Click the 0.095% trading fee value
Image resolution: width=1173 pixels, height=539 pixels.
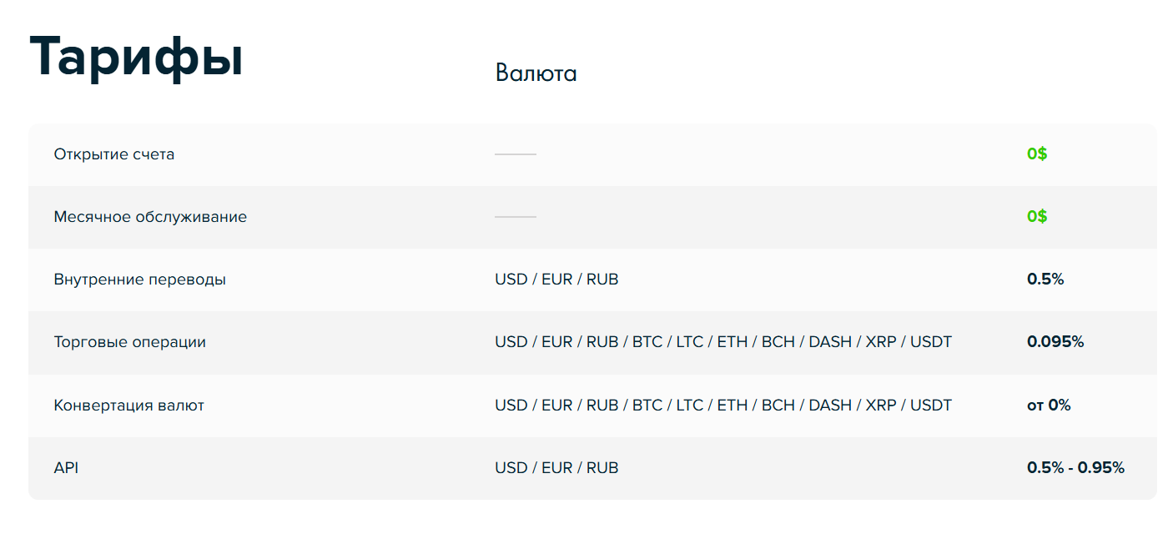pos(1055,342)
